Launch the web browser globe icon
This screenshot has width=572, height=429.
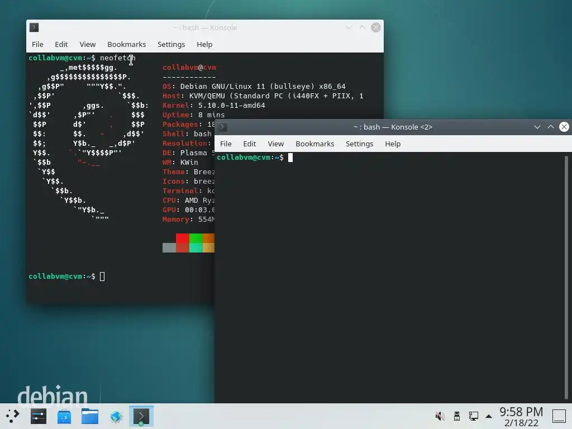[x=116, y=416]
